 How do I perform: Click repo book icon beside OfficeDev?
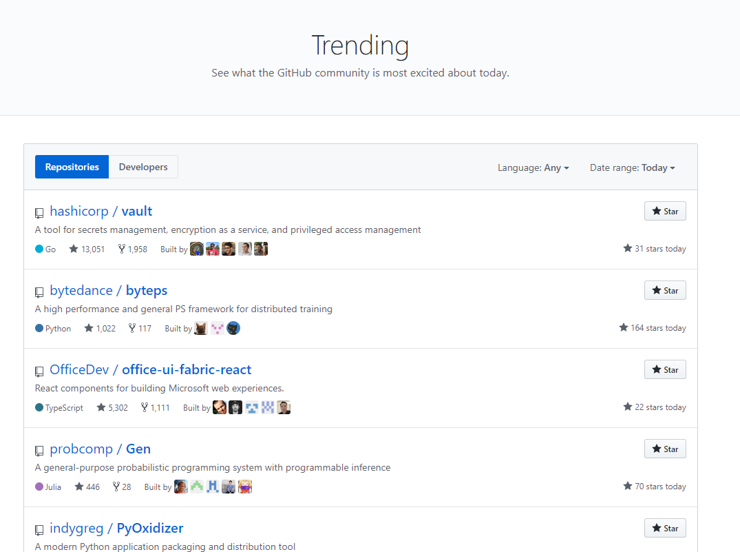tap(40, 371)
